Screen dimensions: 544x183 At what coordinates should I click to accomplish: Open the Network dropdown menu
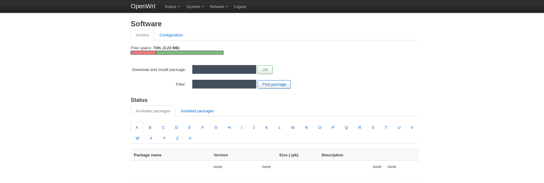click(x=218, y=7)
